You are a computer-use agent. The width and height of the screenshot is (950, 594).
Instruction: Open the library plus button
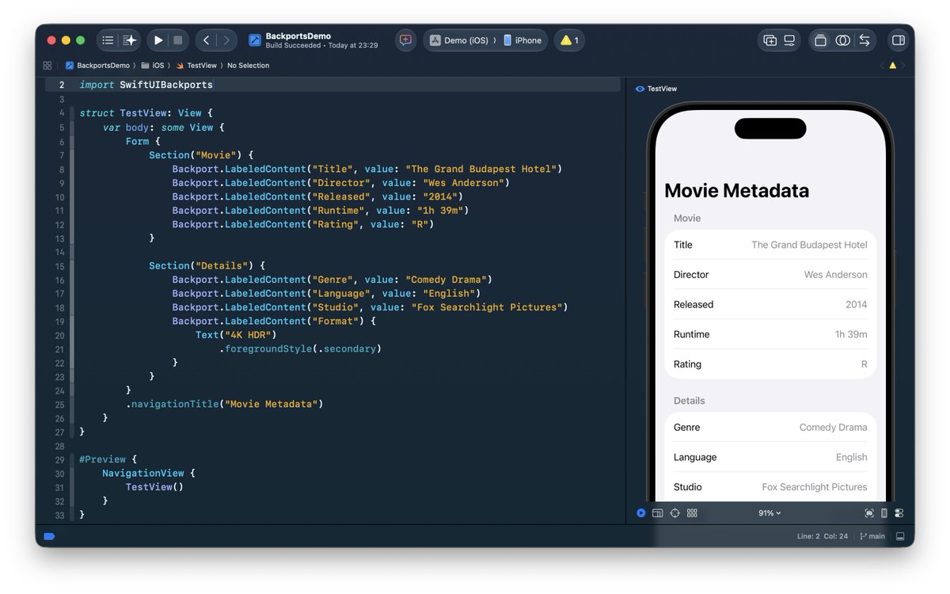(x=769, y=40)
